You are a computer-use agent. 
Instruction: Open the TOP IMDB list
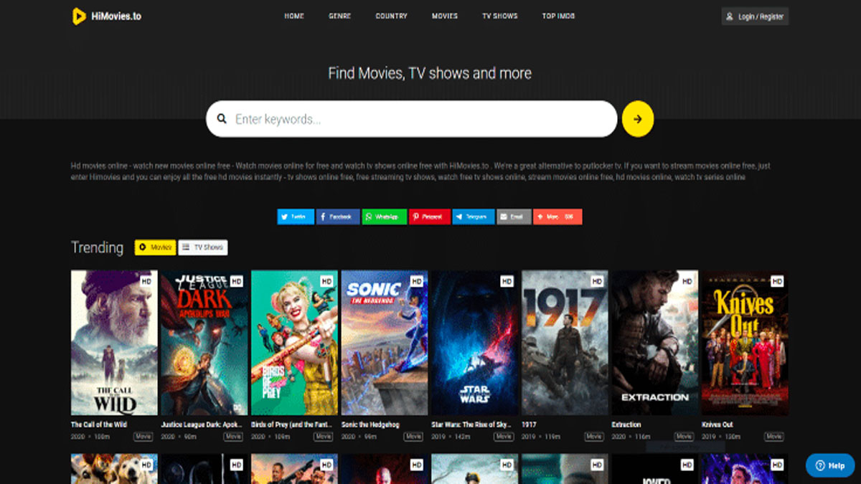click(x=558, y=16)
